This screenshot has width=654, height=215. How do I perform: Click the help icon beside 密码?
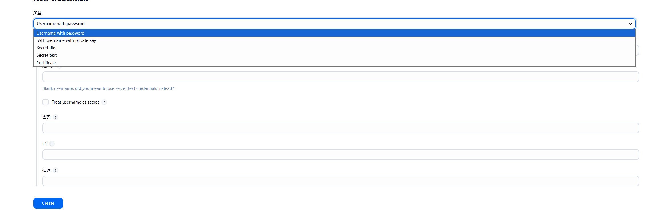click(56, 117)
